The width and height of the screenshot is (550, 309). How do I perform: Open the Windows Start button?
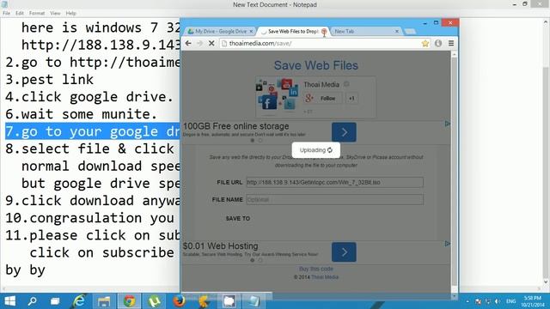tap(9, 301)
